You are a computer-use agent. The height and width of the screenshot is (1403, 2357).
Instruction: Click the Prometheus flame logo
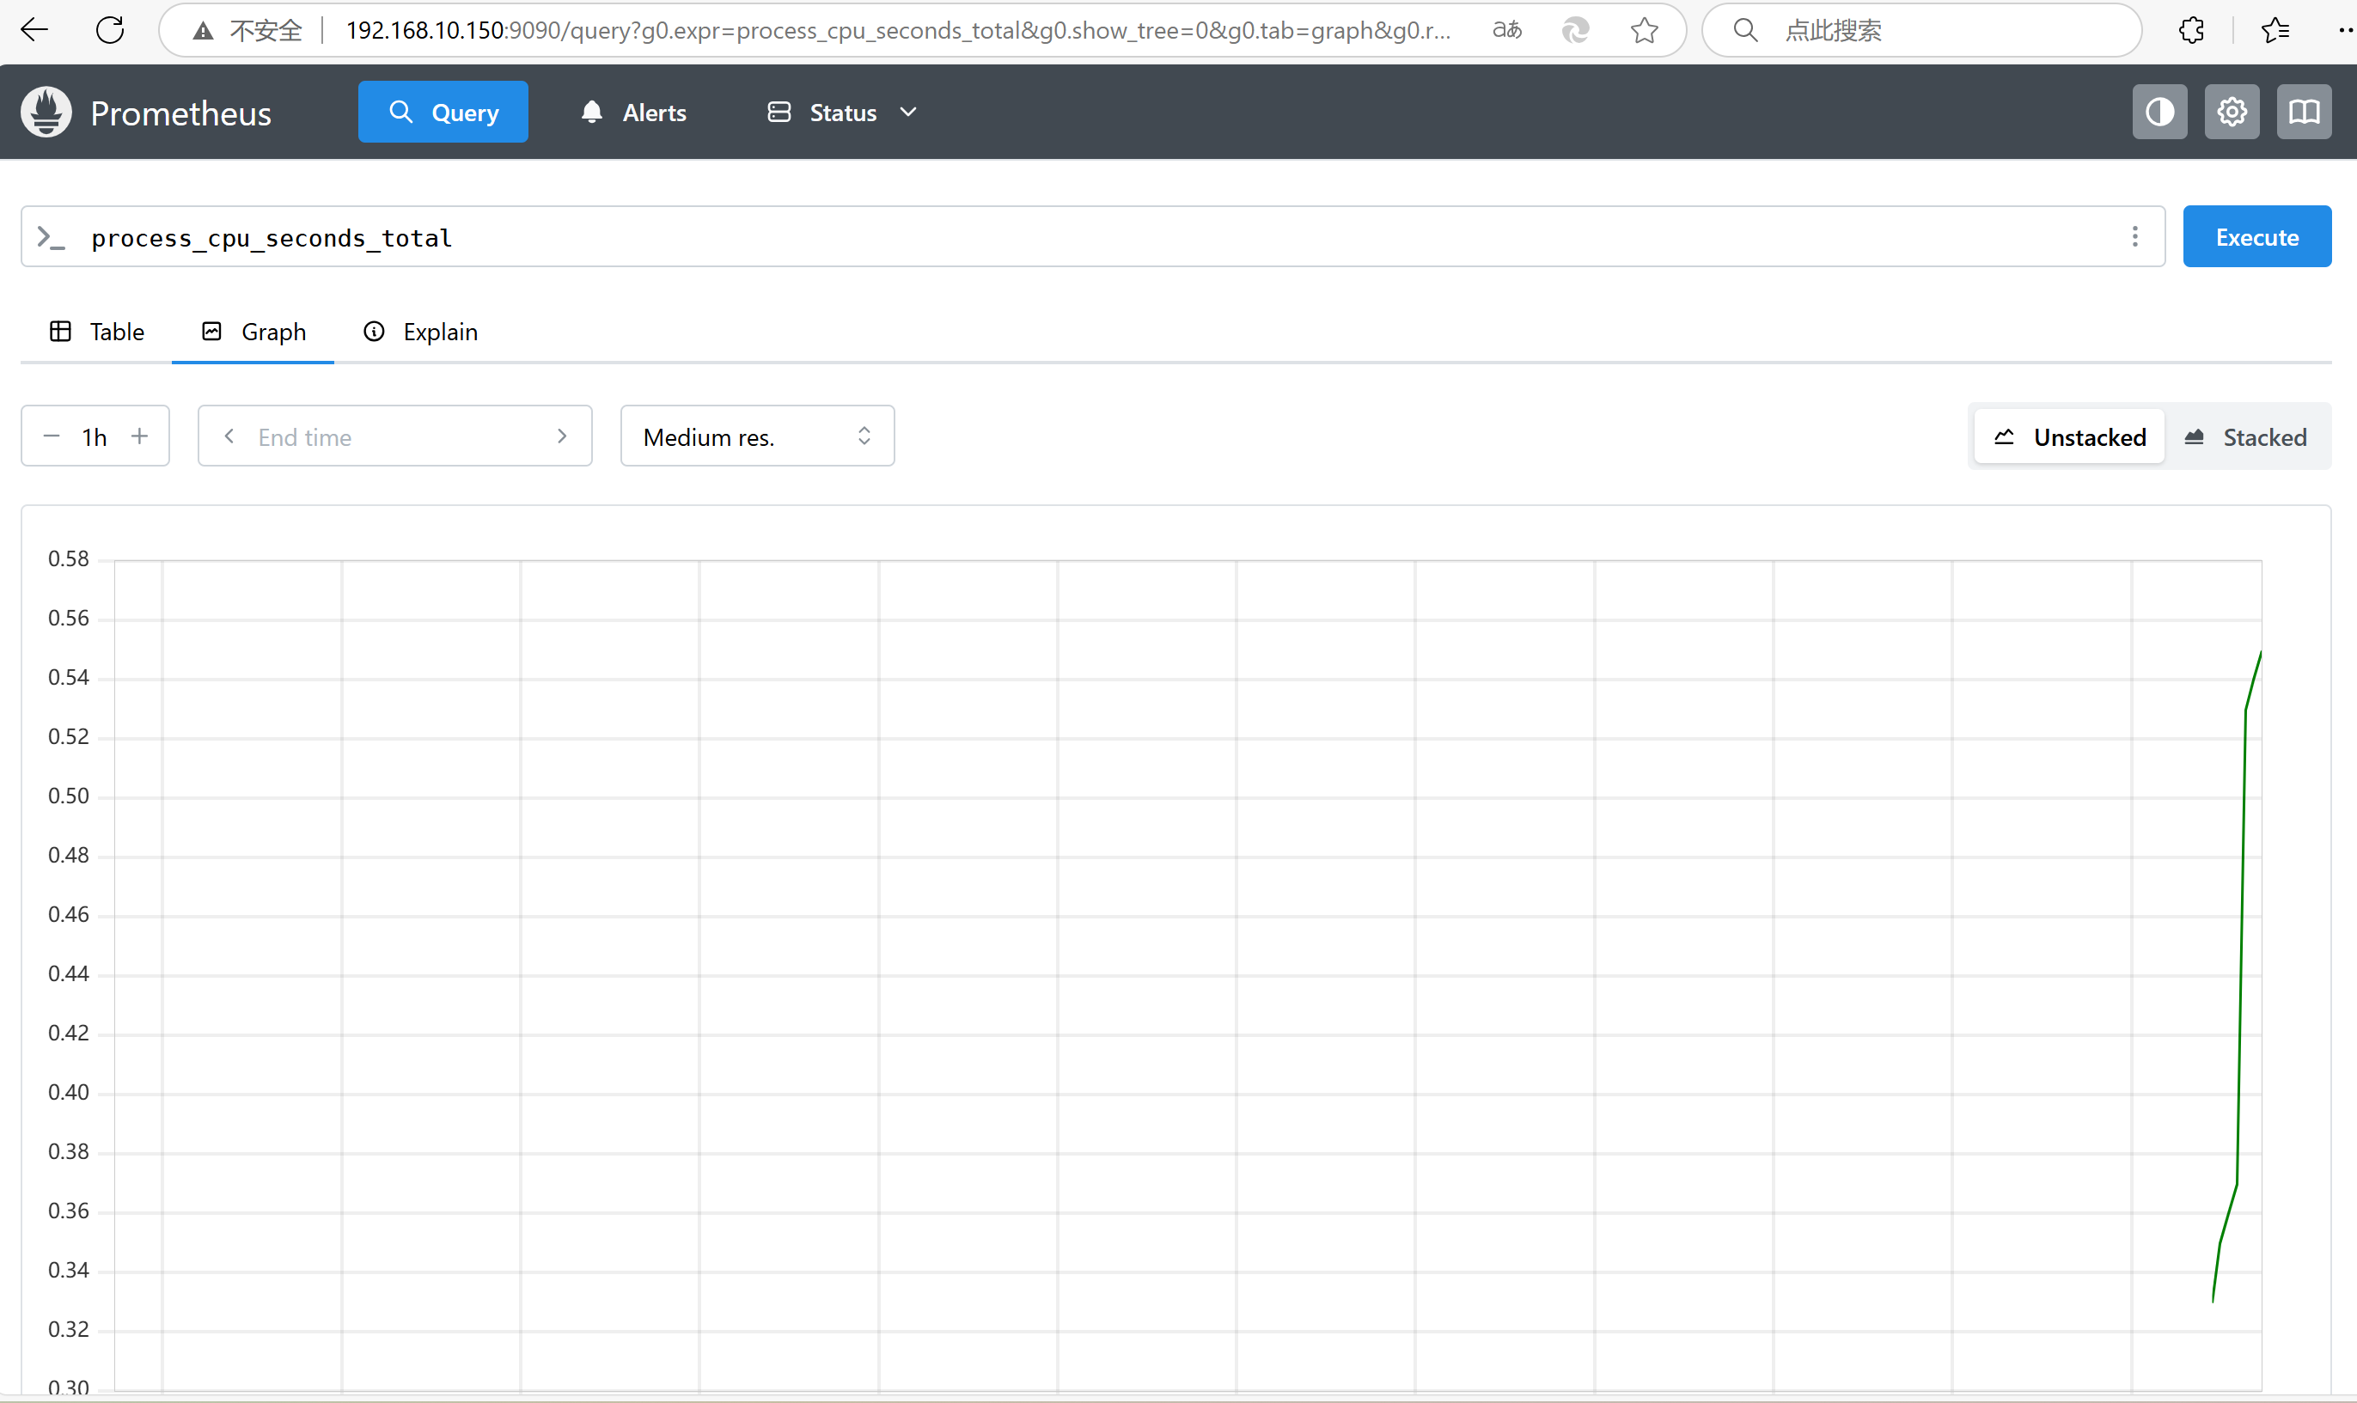click(x=46, y=113)
